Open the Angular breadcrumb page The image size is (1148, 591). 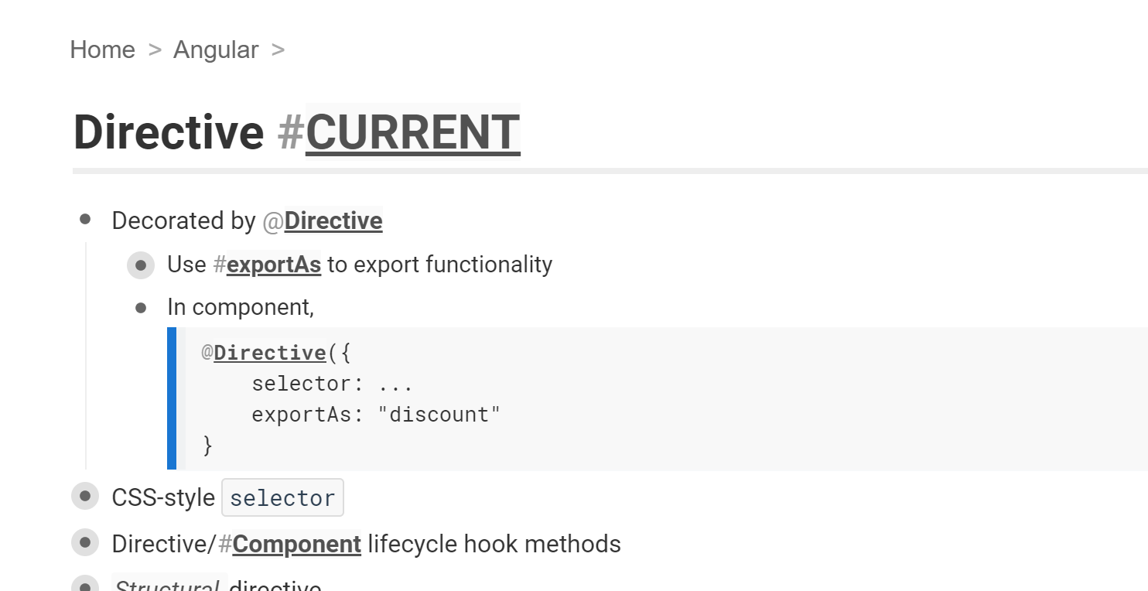tap(216, 49)
